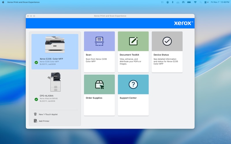Viewport: 231px width, 144px height.
Task: Open the Support Center question mark icon
Action: (x=133, y=84)
